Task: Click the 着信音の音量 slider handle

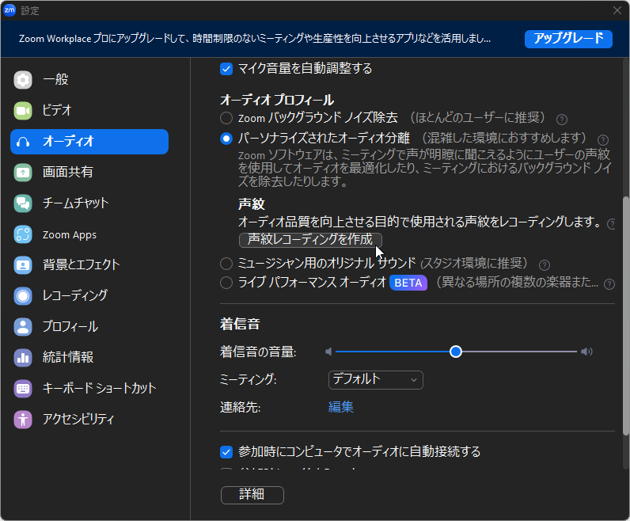Action: pyautogui.click(x=456, y=352)
